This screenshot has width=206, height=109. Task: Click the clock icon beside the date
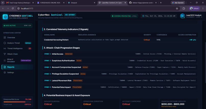(143, 16)
